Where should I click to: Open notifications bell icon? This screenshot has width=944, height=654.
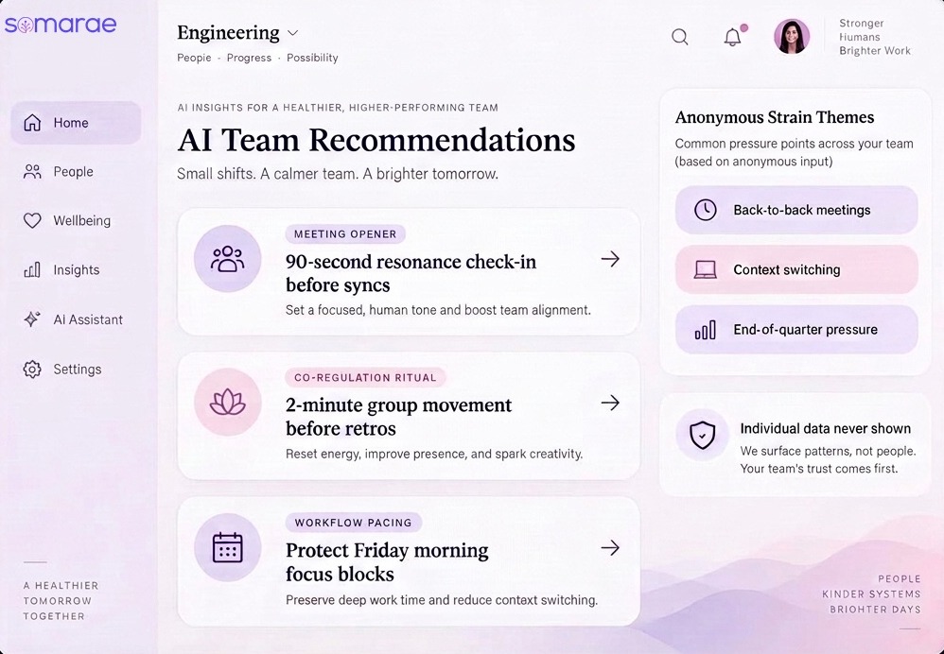pos(733,37)
